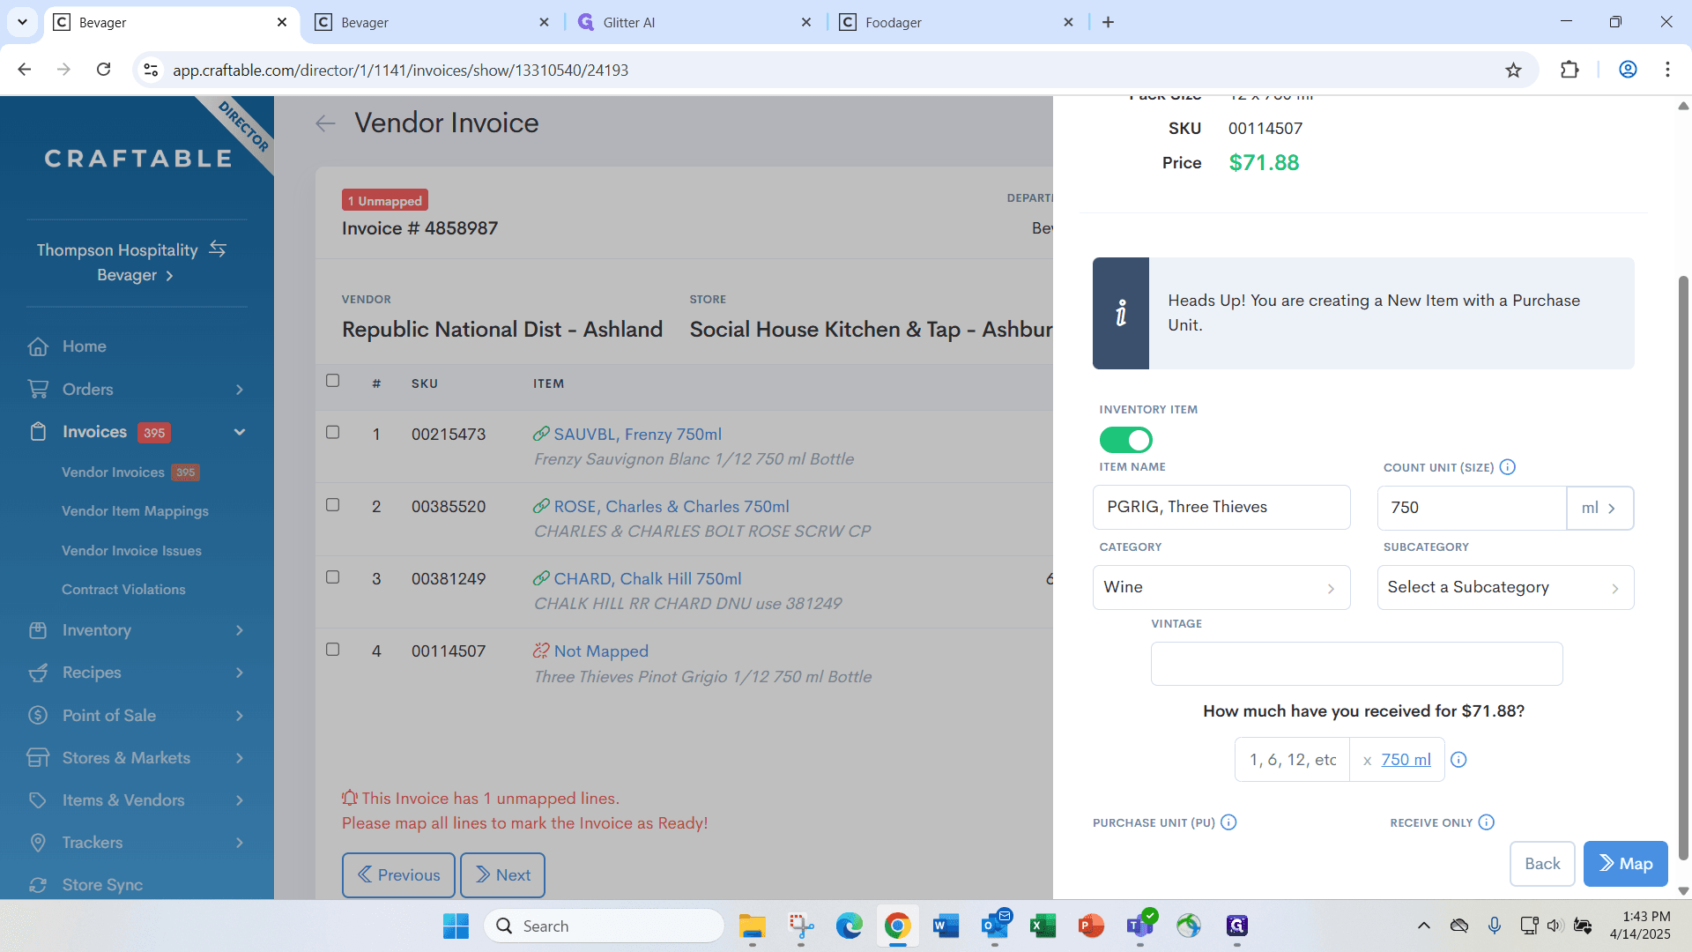Open Contract Violations in the sidebar
This screenshot has width=1692, height=952.
[x=123, y=590]
